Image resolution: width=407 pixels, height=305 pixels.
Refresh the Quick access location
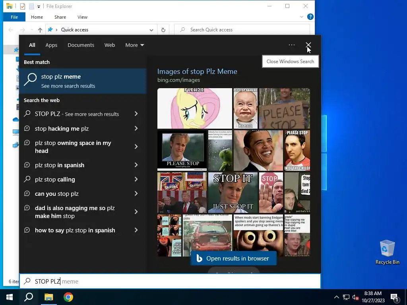tap(163, 30)
